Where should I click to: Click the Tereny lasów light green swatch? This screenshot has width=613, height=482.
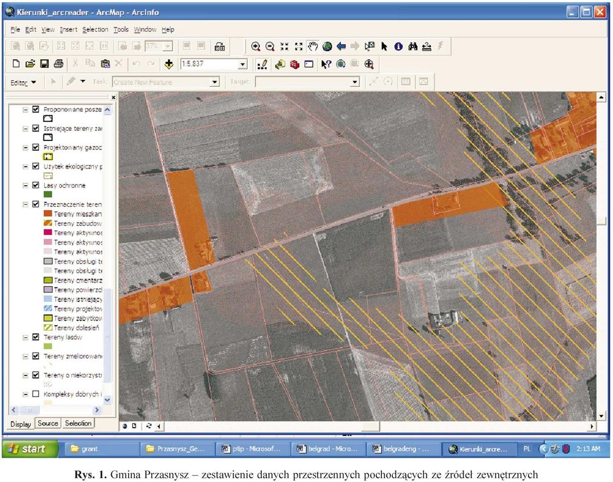pos(48,346)
